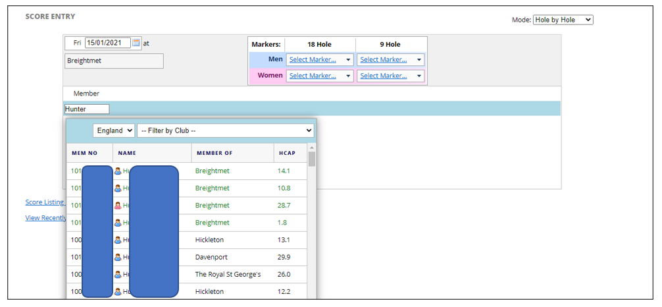Select Breightmet in the 10.8 handicap row
Screen dimensions: 662x307
213,188
